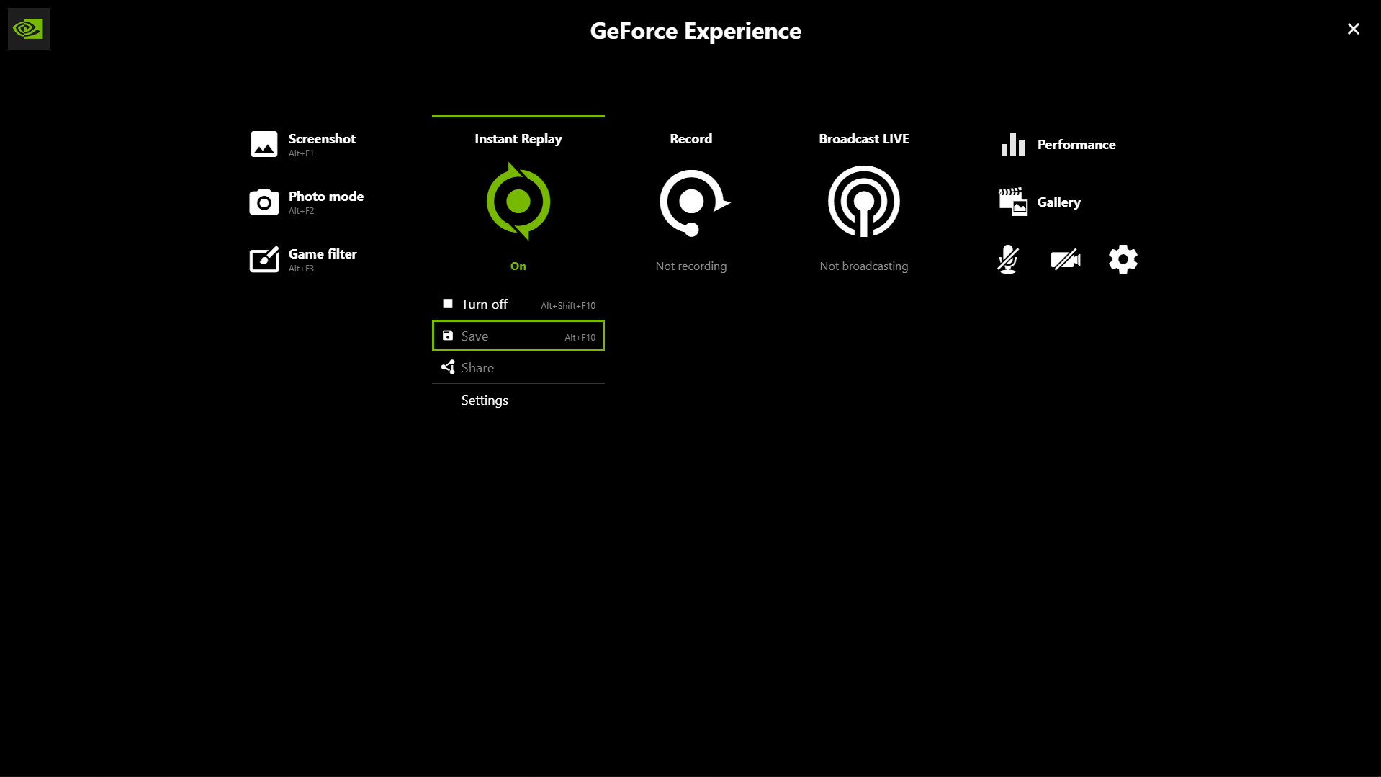
Task: Save the Instant Replay clip
Action: point(518,336)
